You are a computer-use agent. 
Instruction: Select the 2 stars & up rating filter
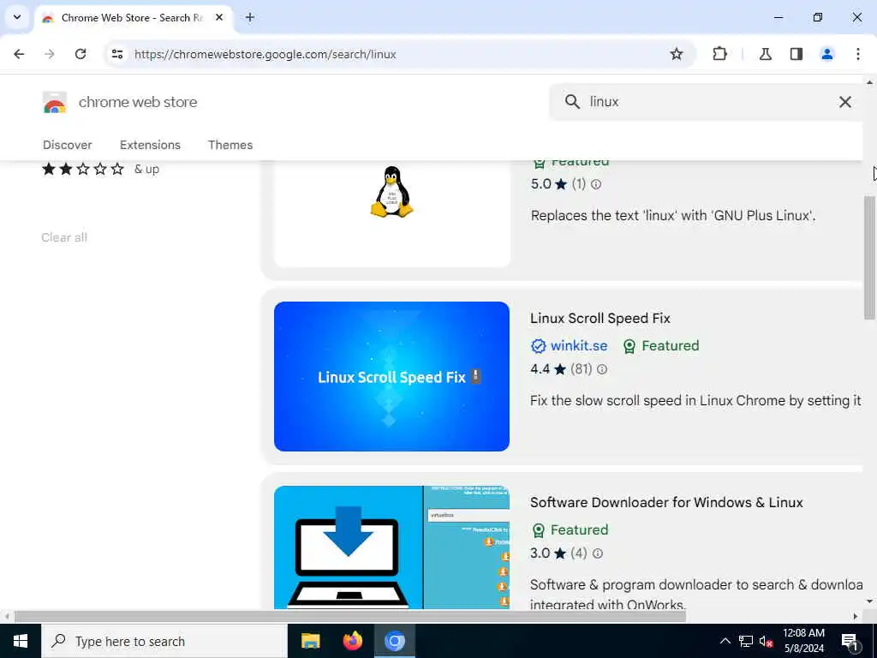(x=100, y=169)
